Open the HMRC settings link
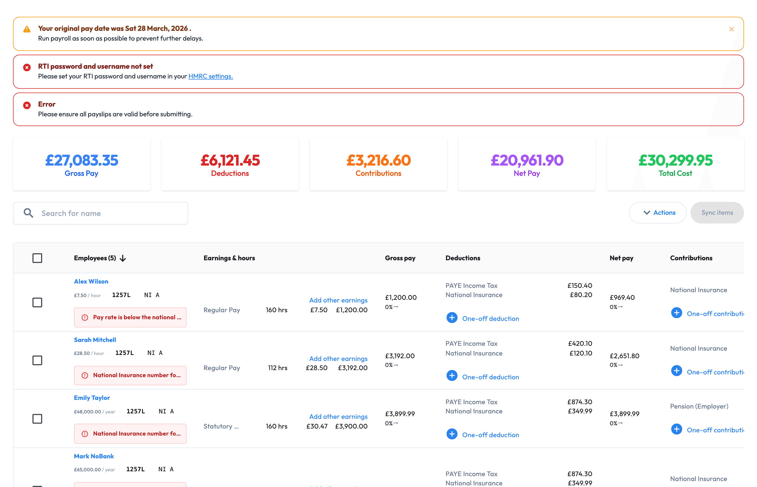This screenshot has height=487, width=757. pos(210,76)
